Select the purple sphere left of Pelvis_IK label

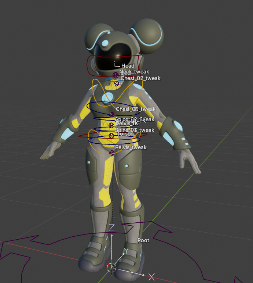point(111,125)
